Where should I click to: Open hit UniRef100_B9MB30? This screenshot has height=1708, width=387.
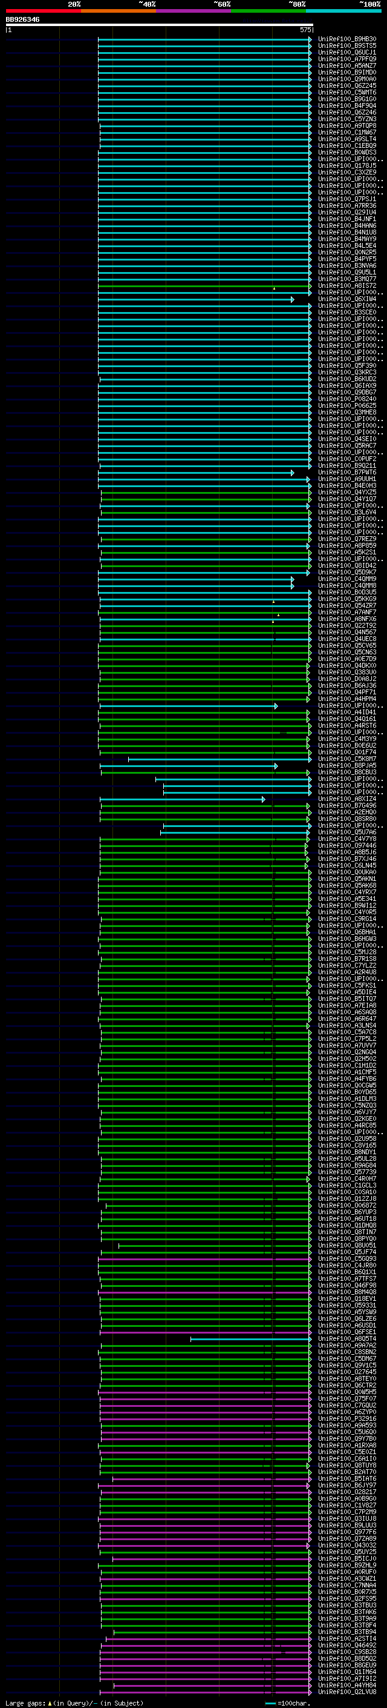click(347, 39)
